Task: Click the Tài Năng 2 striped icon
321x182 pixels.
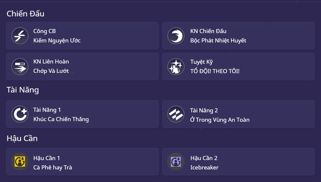Action: point(176,114)
